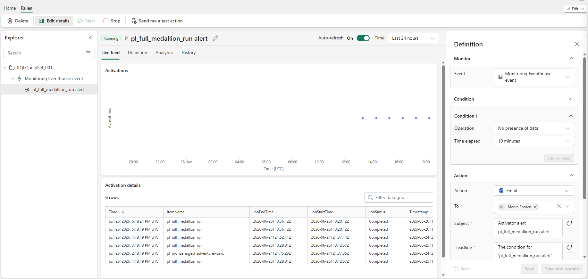The image size is (588, 279).
Task: Select the 1:18:19 PM UTC activation row
Action: pyautogui.click(x=269, y=261)
